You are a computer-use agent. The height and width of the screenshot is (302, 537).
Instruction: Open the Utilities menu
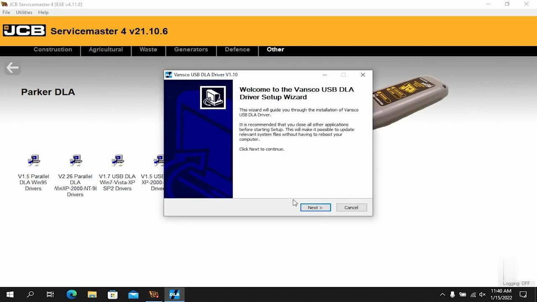[24, 12]
